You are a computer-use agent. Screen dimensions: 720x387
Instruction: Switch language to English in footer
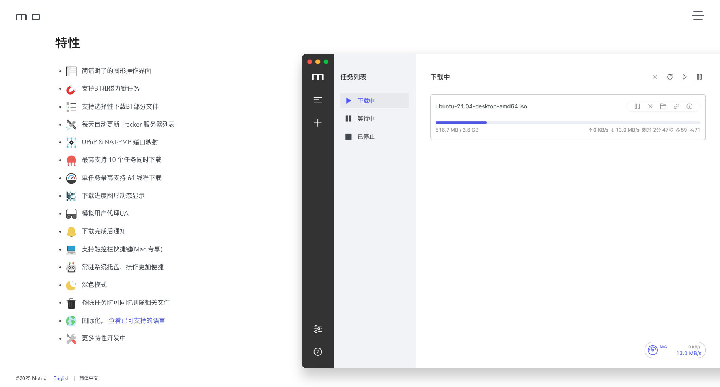(x=62, y=378)
